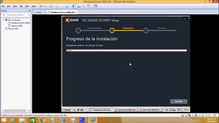Collapse the My Computer tree node

[x=3, y=20]
